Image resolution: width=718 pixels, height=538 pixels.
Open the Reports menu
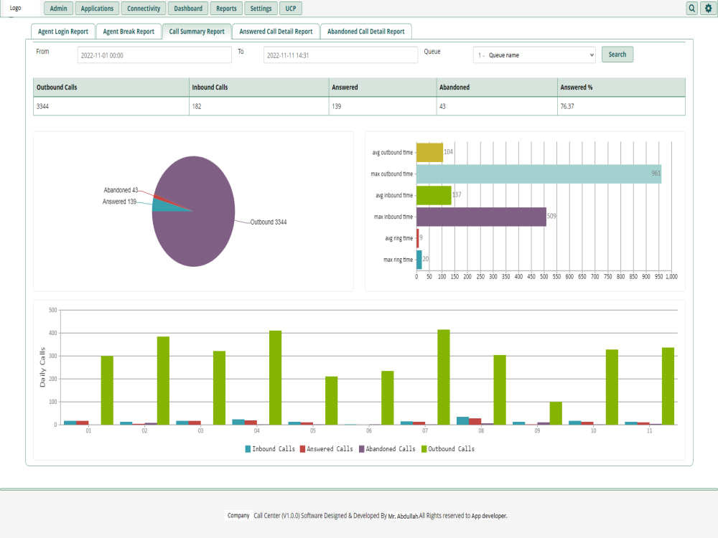pyautogui.click(x=226, y=8)
